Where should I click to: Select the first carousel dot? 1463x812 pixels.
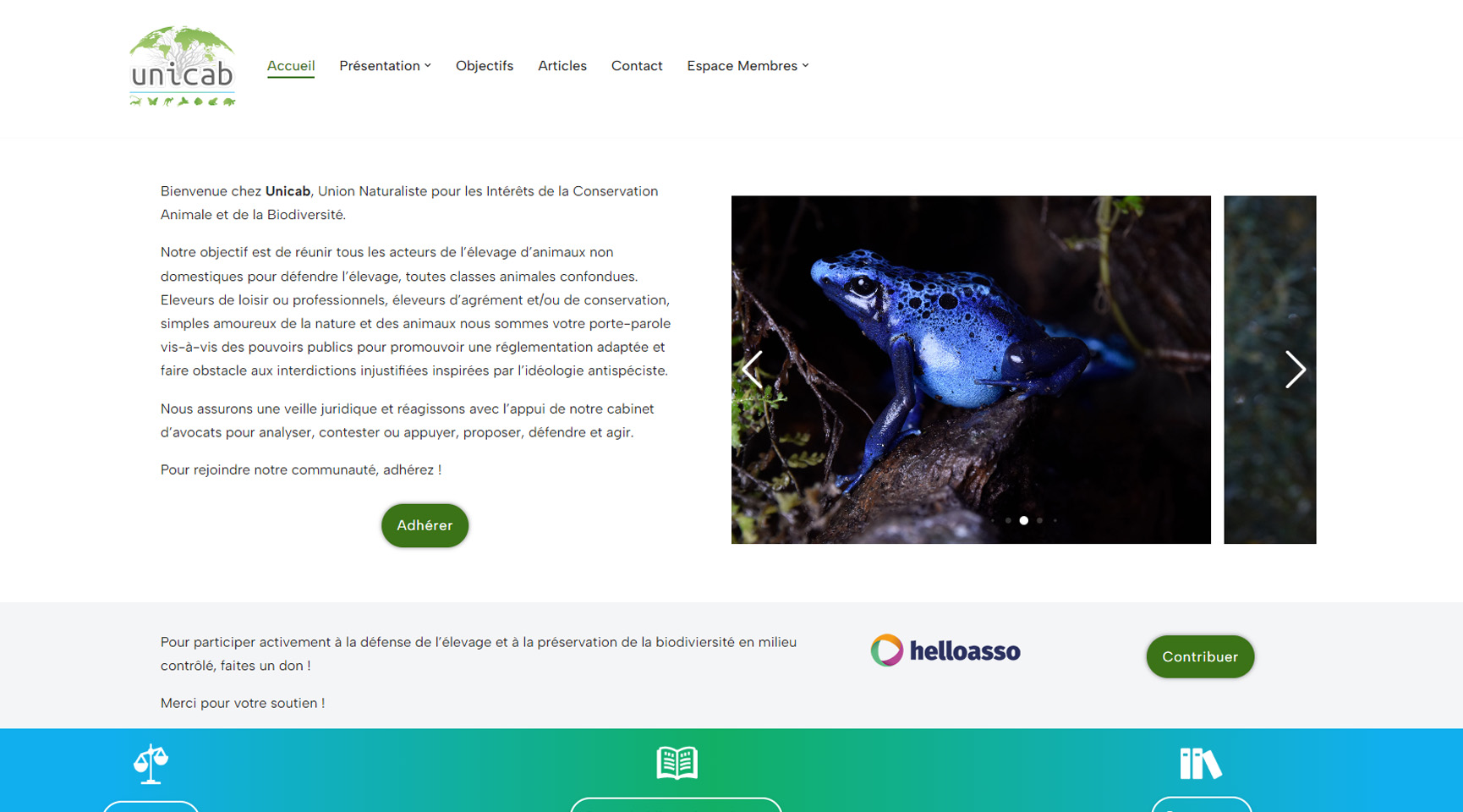pyautogui.click(x=1008, y=521)
